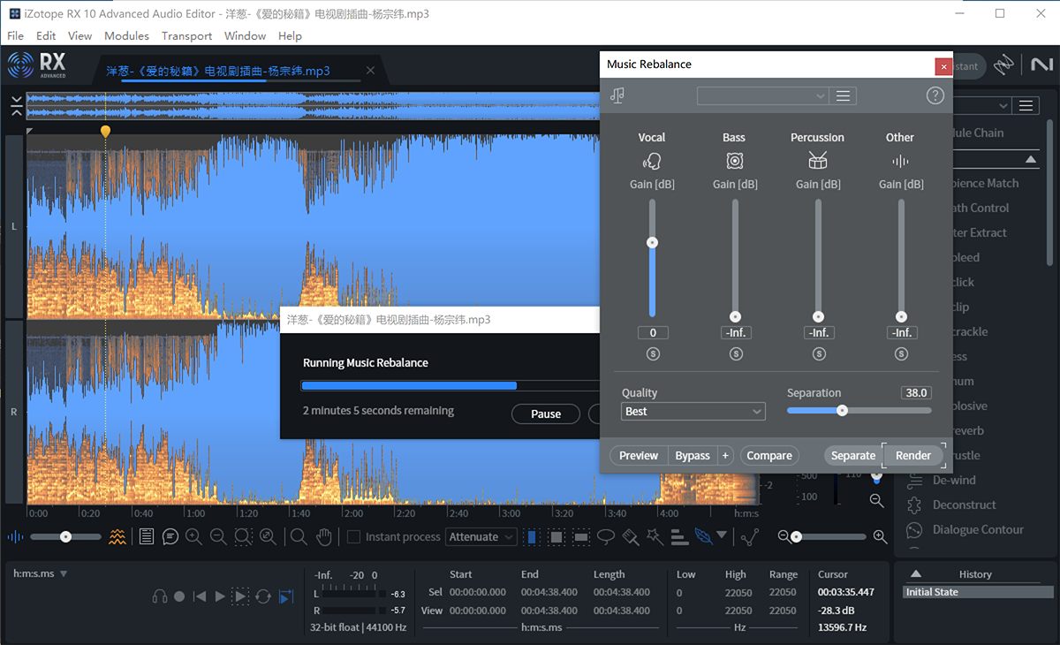1060x645 pixels.
Task: Solo the Vocal channel
Action: [653, 354]
